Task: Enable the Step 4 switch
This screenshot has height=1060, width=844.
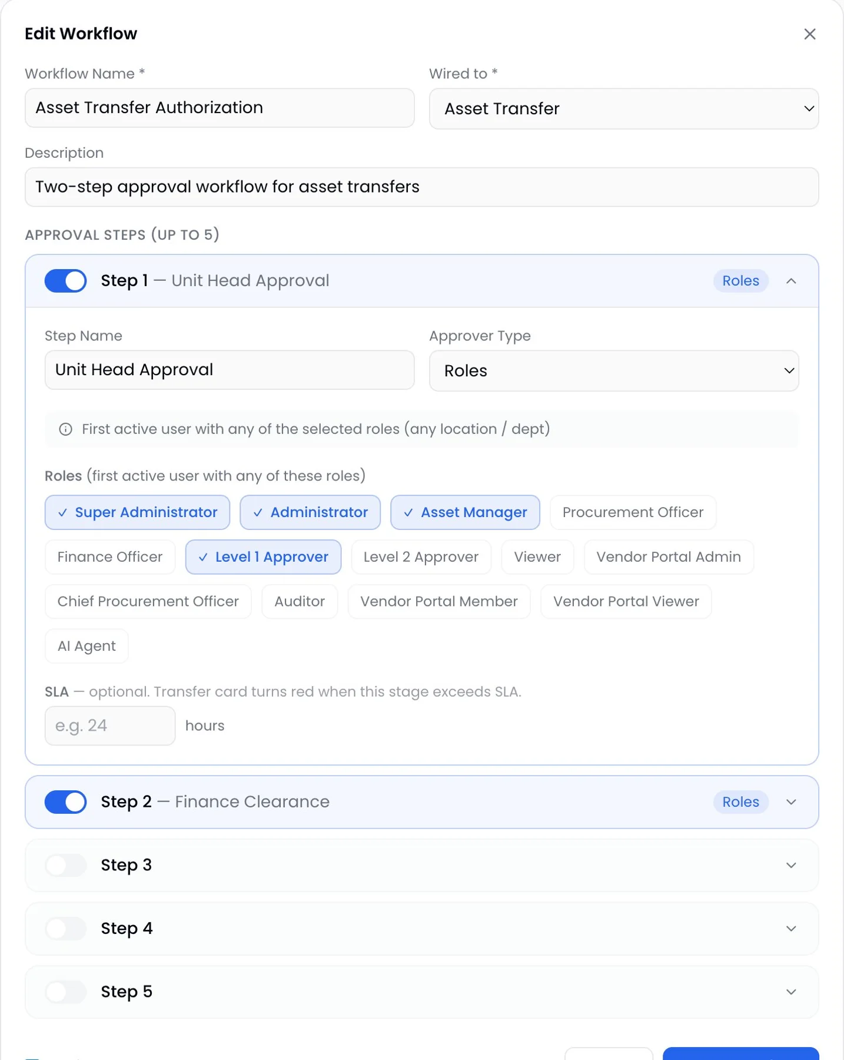Action: click(65, 929)
